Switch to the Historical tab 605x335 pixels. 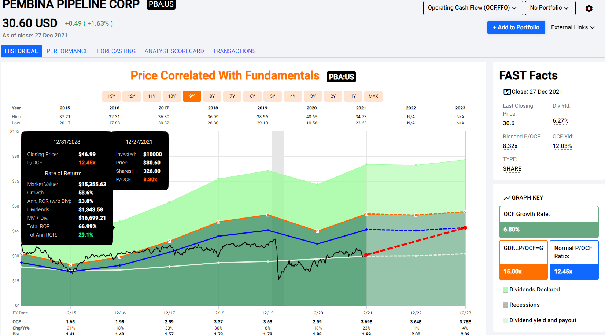pos(21,51)
